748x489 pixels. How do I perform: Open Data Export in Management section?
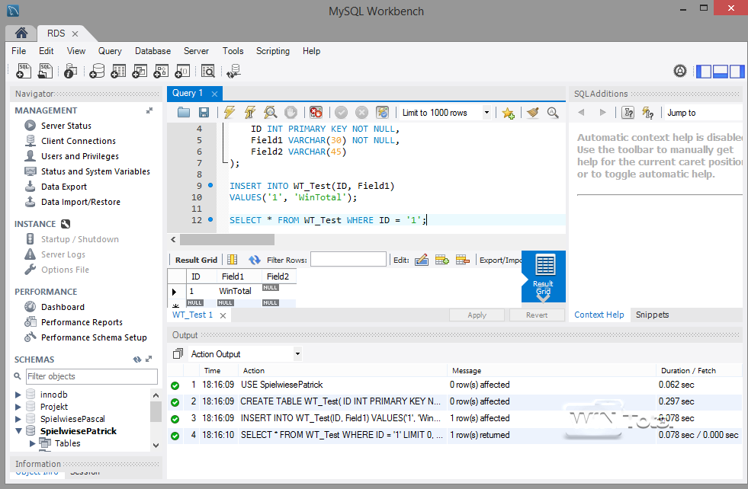click(64, 187)
